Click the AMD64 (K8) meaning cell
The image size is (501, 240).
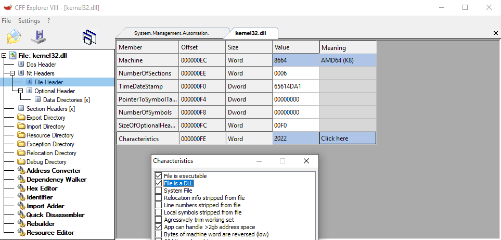pos(348,60)
